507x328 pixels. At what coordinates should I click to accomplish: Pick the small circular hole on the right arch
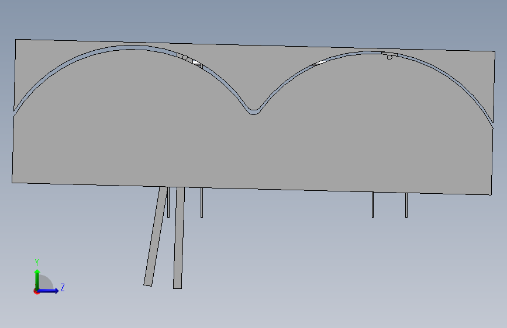[389, 57]
